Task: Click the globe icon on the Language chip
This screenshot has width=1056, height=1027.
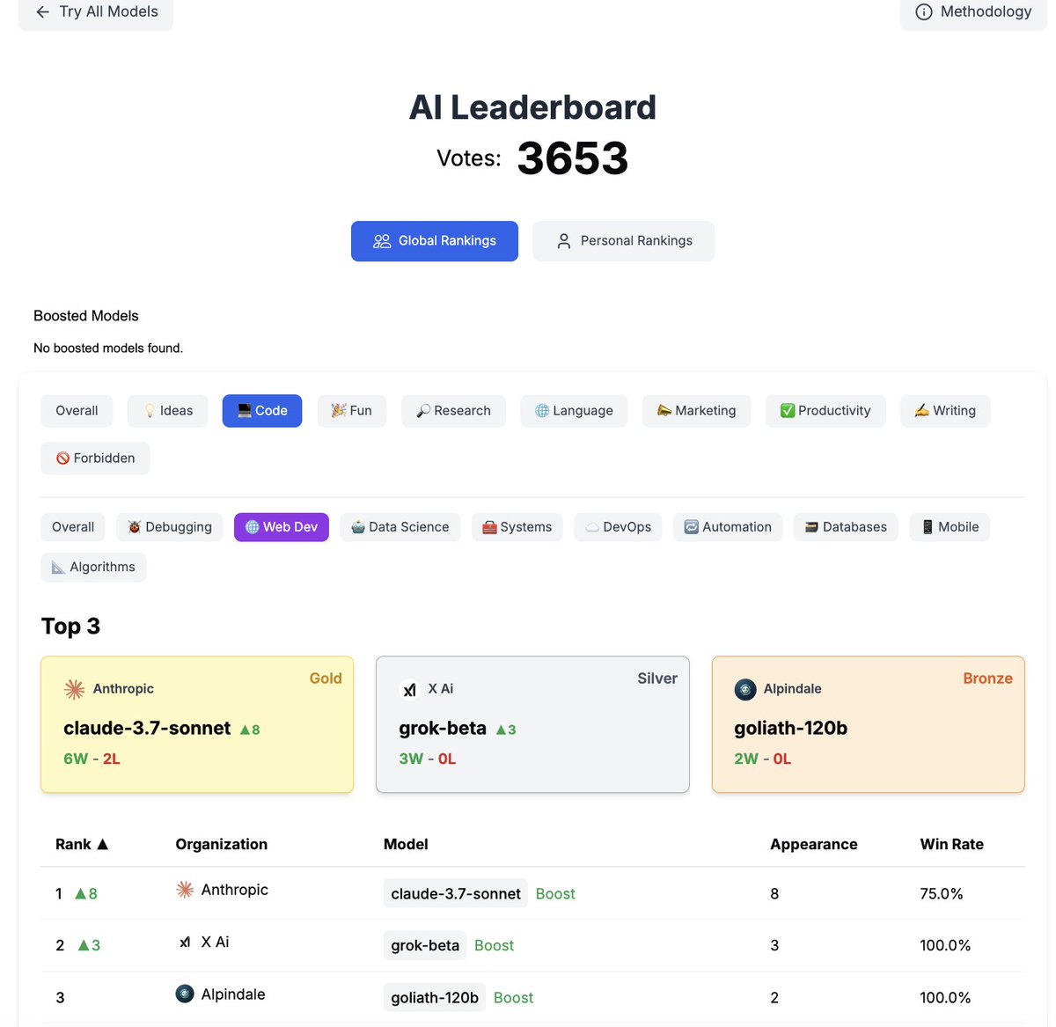Action: point(542,411)
